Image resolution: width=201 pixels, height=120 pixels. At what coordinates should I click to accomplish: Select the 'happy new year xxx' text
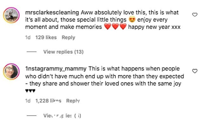154,27
